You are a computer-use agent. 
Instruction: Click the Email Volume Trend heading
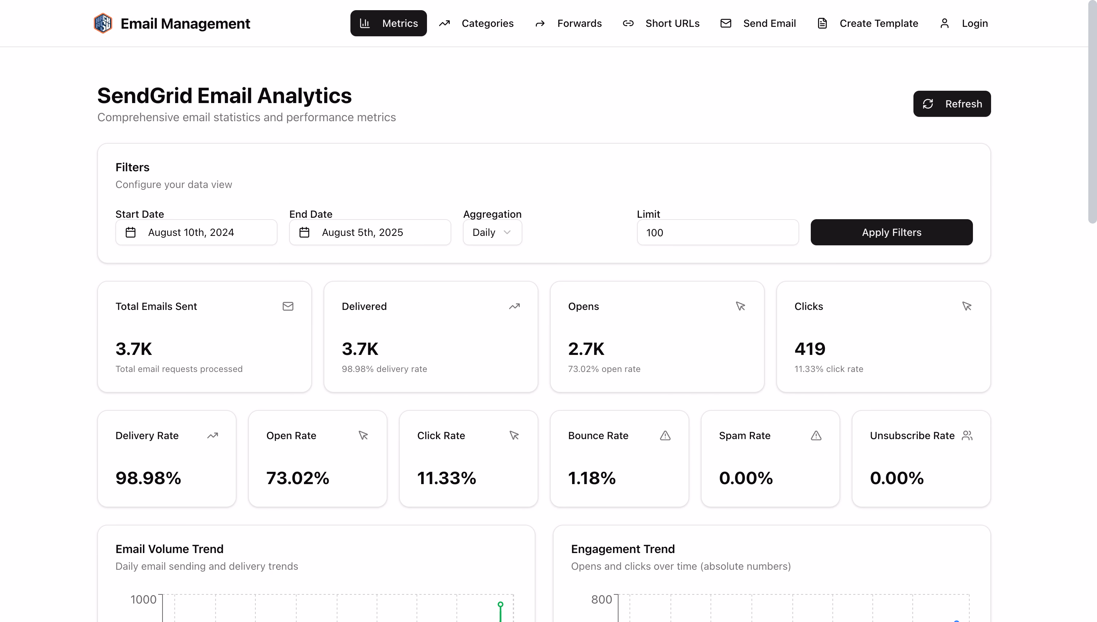169,549
